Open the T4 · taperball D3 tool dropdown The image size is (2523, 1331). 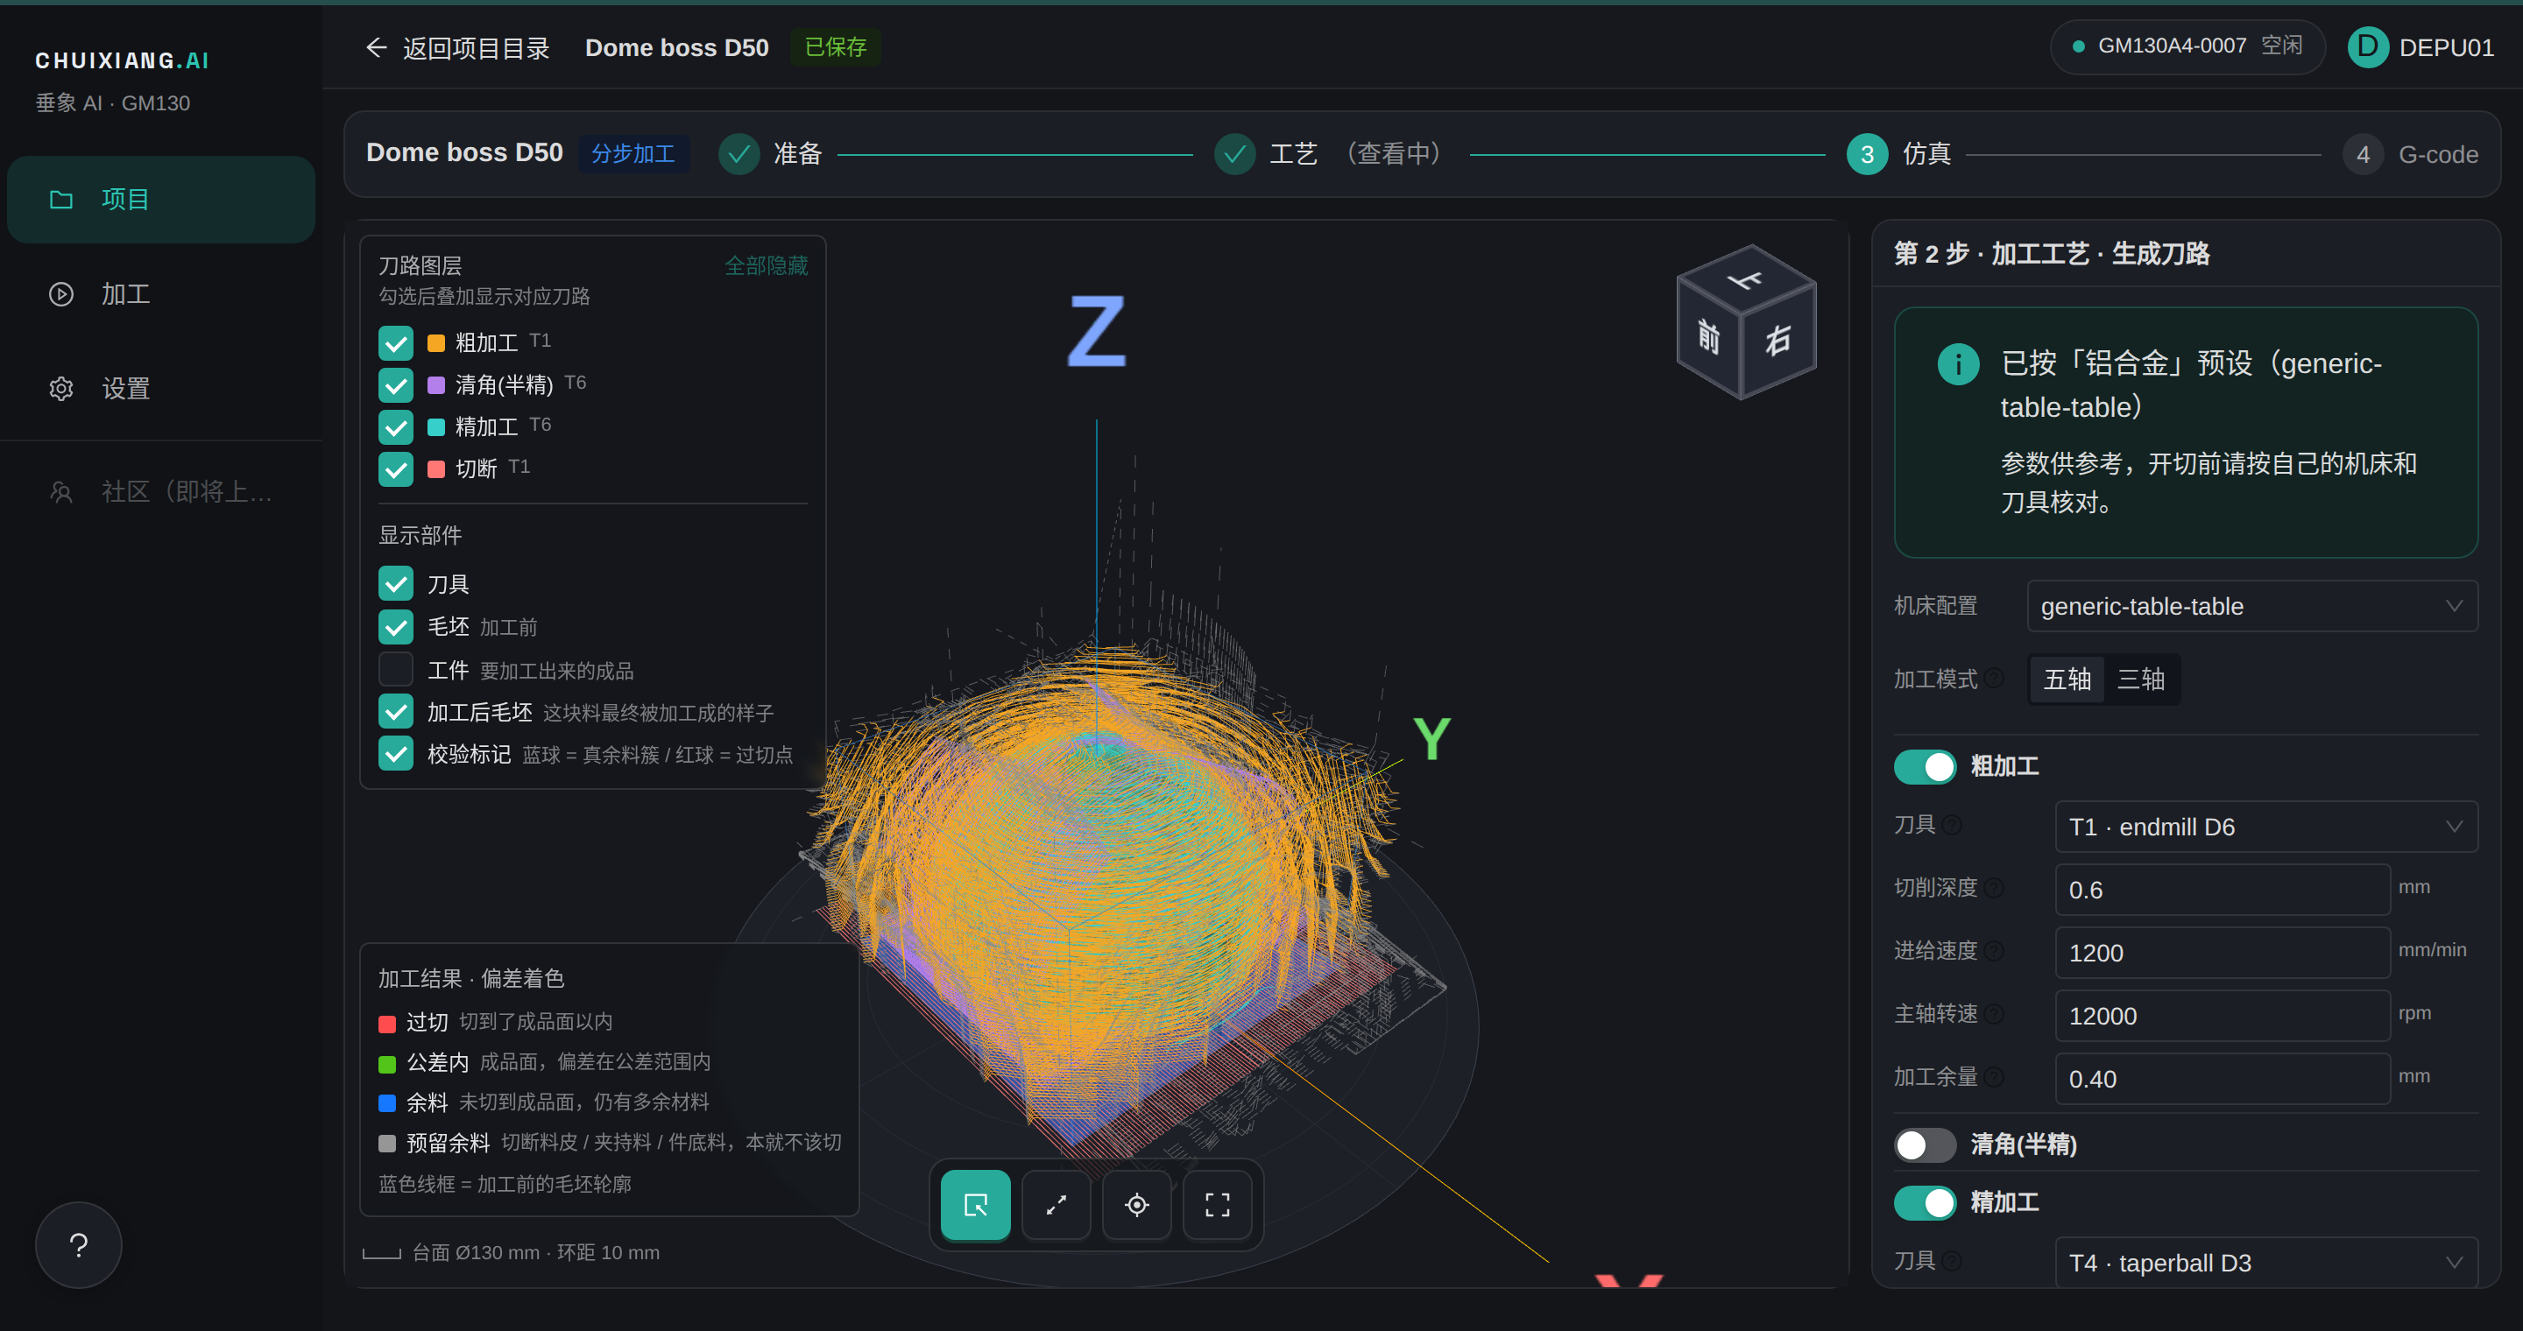2265,1263
